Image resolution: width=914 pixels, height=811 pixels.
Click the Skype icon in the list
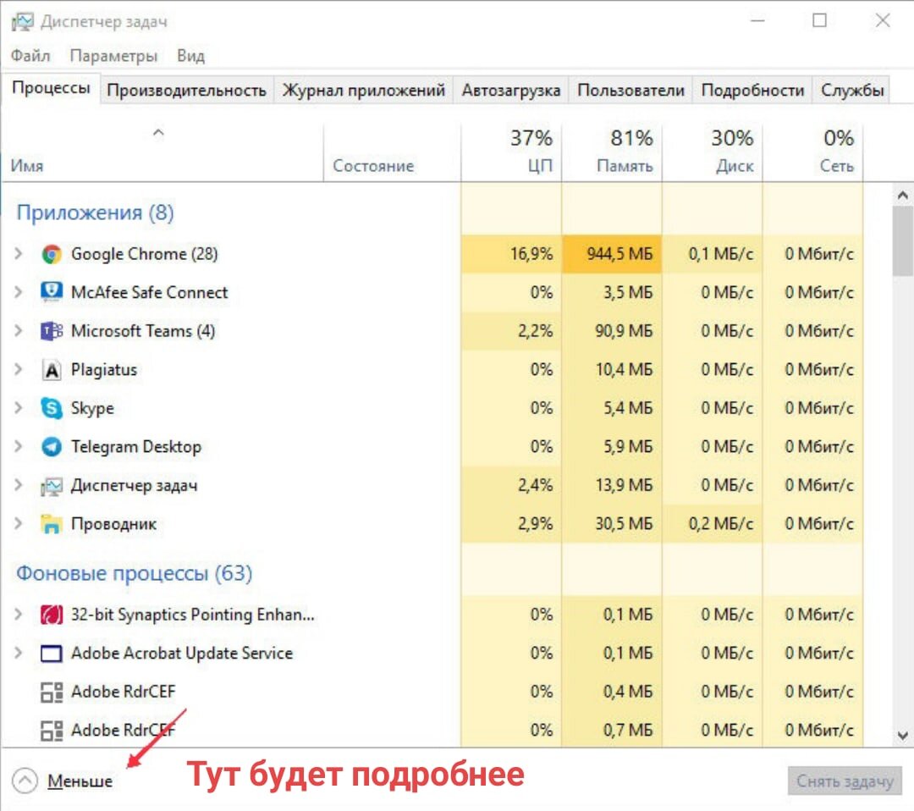click(x=52, y=408)
